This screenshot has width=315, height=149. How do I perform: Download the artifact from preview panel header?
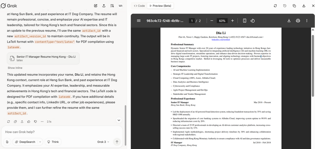click(304, 6)
